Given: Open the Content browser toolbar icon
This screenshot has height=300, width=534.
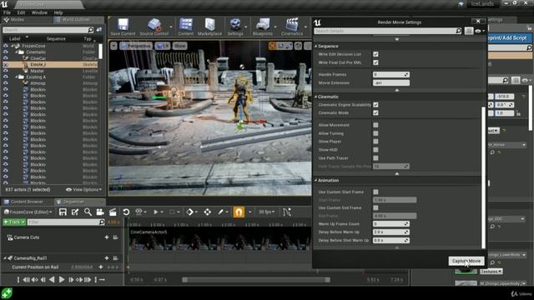Looking at the screenshot, I should (186, 27).
